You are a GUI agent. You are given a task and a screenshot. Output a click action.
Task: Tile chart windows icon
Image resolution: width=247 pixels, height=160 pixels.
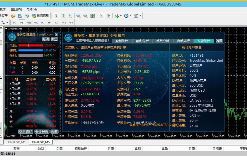92,16
